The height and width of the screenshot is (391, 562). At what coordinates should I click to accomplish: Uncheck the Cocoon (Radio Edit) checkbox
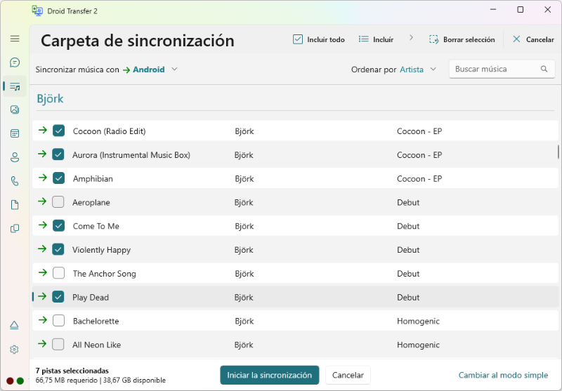click(x=58, y=131)
